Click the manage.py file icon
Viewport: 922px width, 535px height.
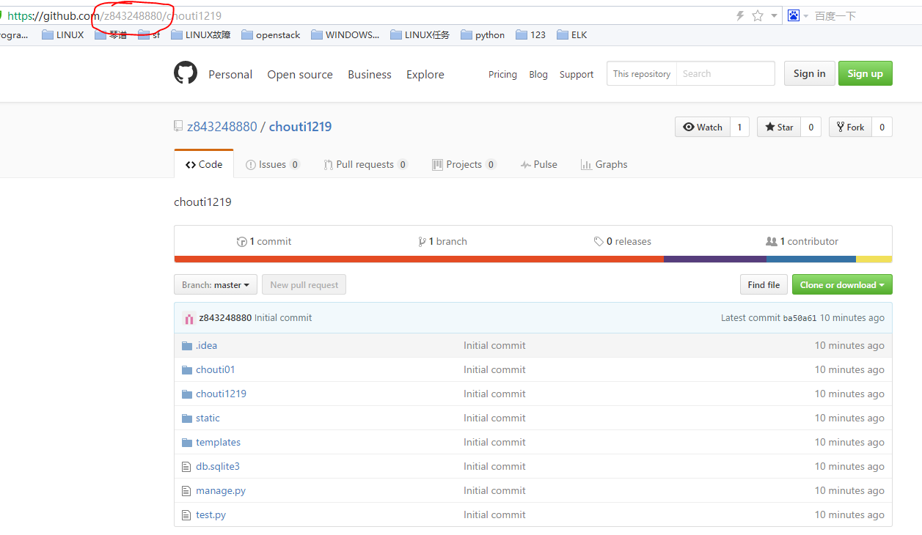click(186, 490)
